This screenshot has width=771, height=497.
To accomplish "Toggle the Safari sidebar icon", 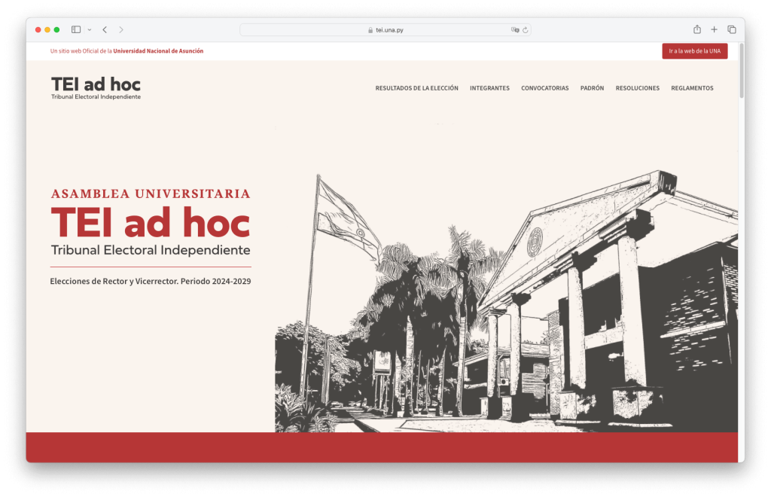I will (x=76, y=29).
